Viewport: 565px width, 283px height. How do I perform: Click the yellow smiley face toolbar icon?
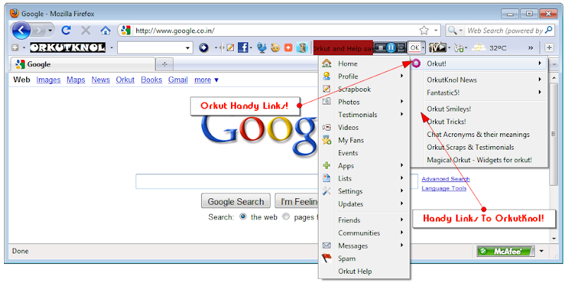(275, 47)
